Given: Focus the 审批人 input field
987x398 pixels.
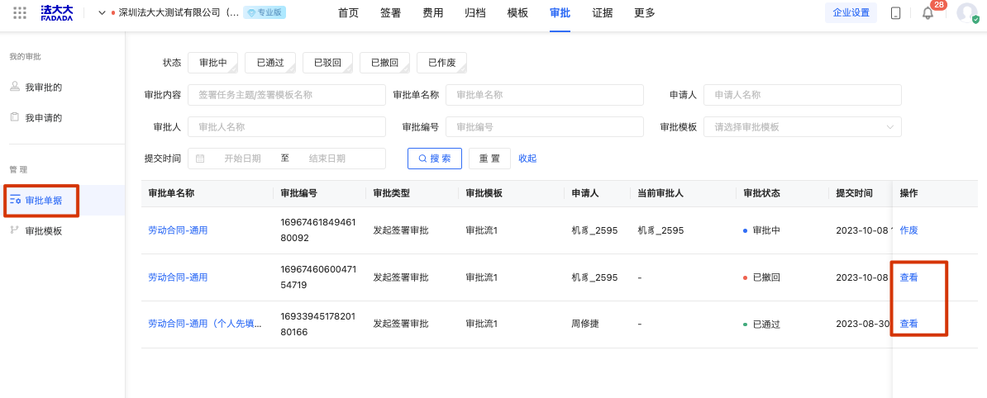Looking at the screenshot, I should (286, 126).
